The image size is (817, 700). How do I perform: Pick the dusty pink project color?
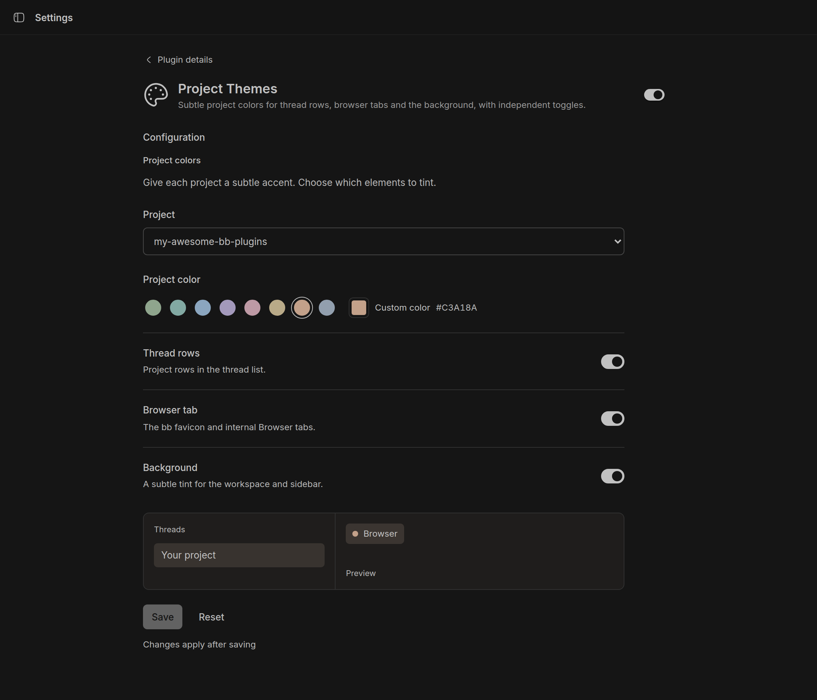point(252,307)
